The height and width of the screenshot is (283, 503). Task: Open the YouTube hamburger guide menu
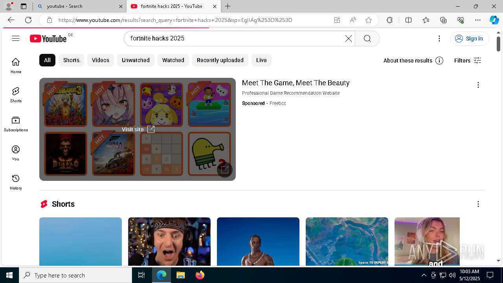click(16, 38)
